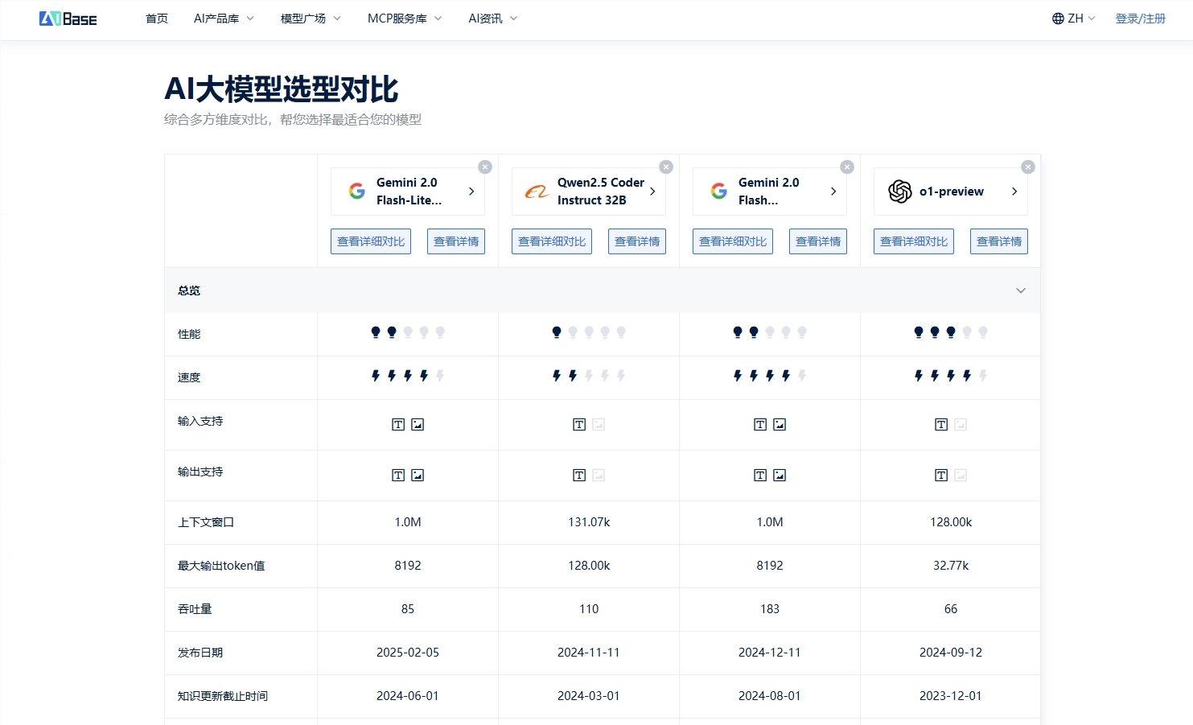Click 查看详细对比 for Gemini 2.0 Flash-Lite
The image size is (1193, 725).
click(x=371, y=241)
